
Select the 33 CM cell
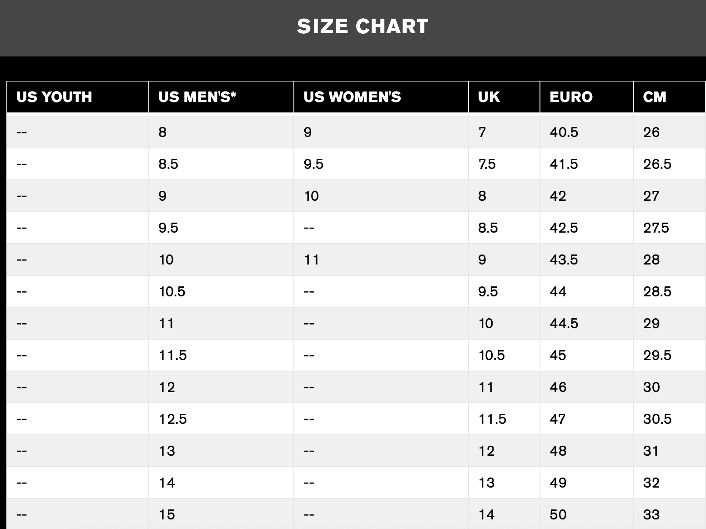tap(670, 514)
